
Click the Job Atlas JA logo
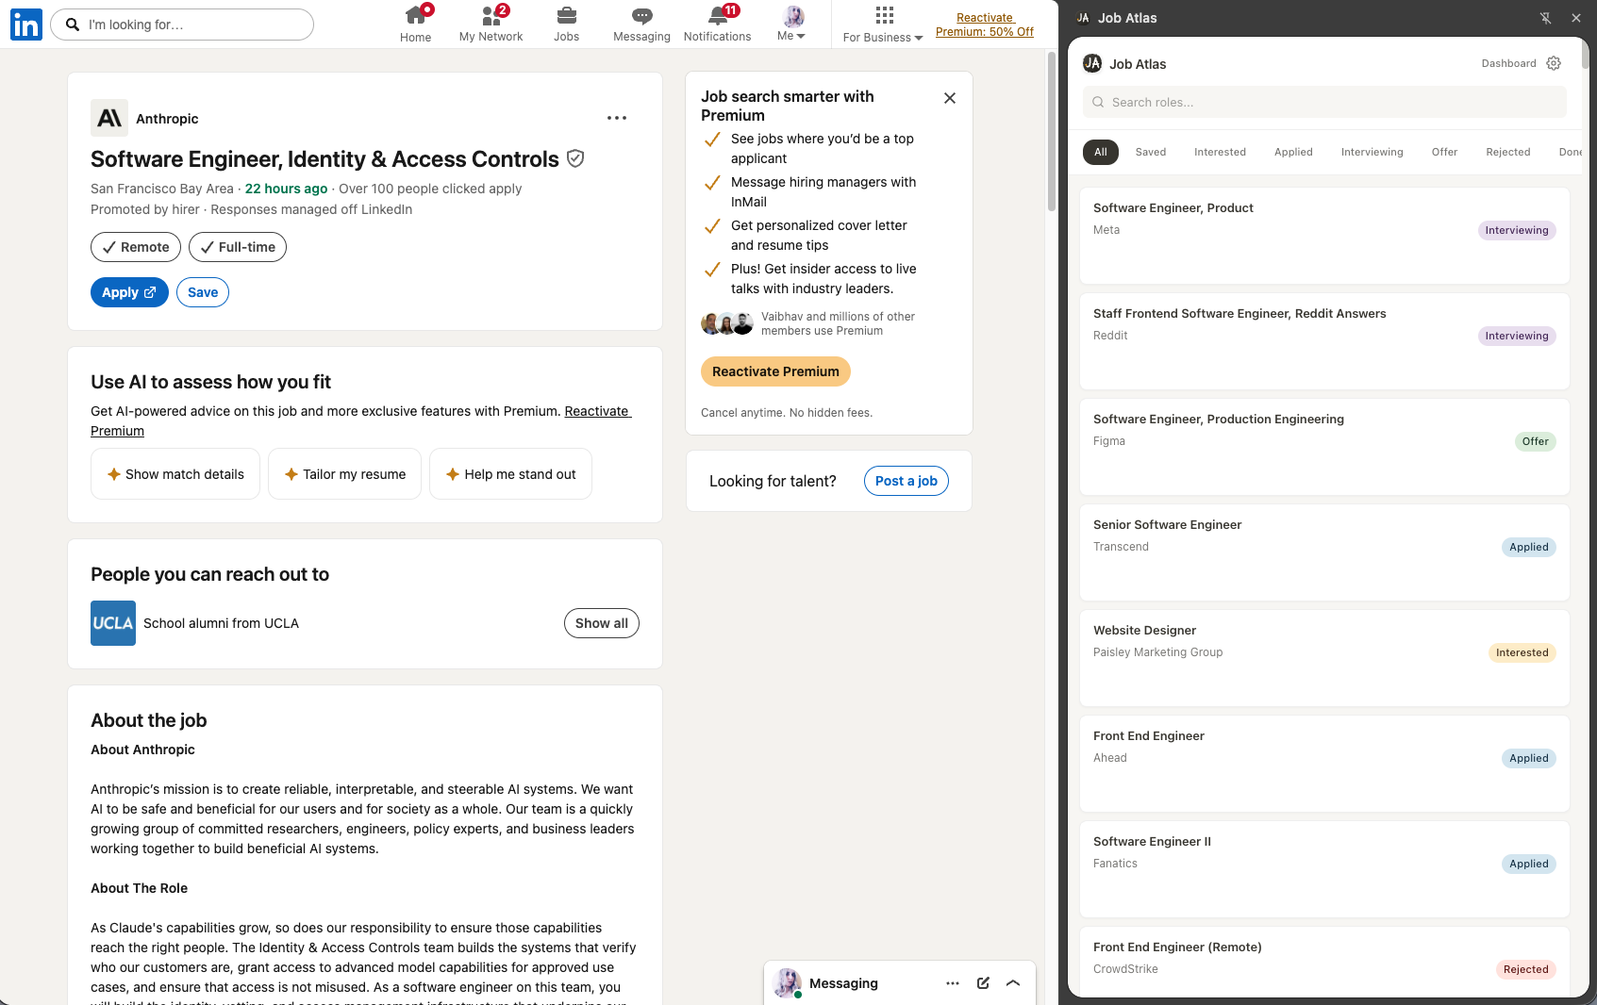(x=1092, y=63)
